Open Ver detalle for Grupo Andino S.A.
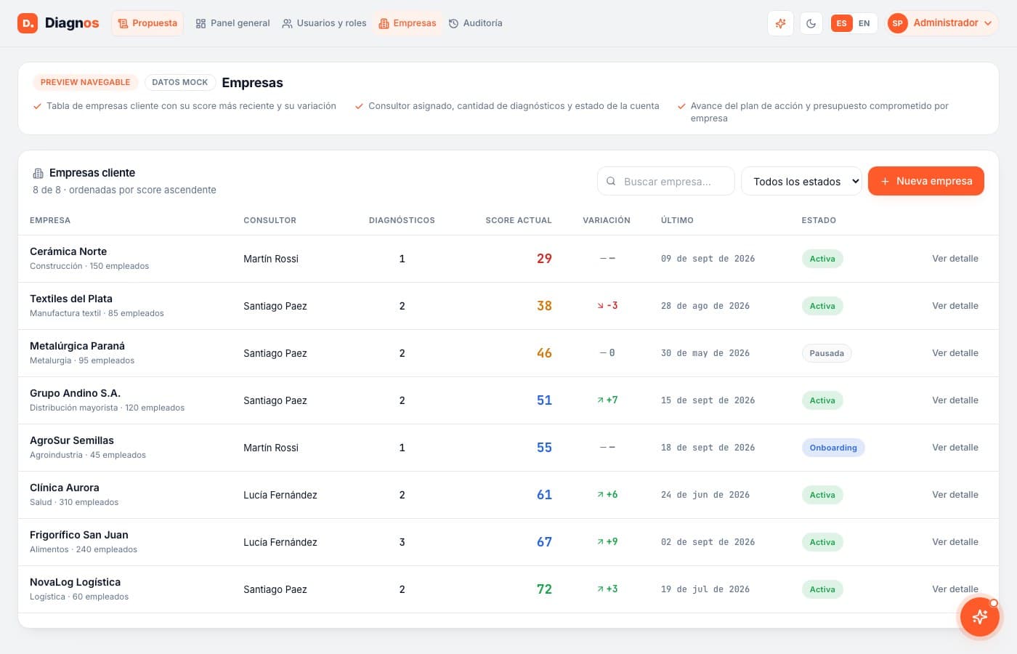The height and width of the screenshot is (654, 1017). (955, 400)
